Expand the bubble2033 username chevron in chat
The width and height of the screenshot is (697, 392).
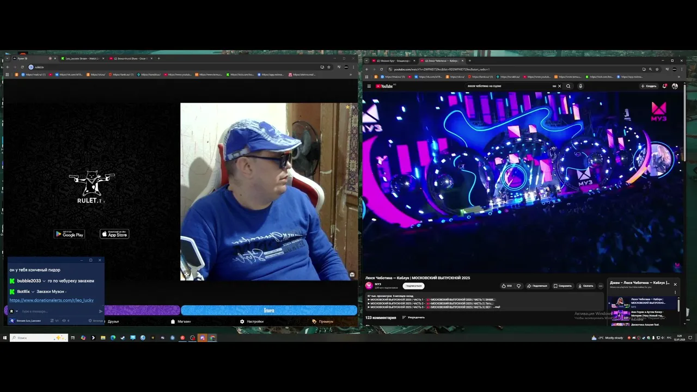click(44, 281)
